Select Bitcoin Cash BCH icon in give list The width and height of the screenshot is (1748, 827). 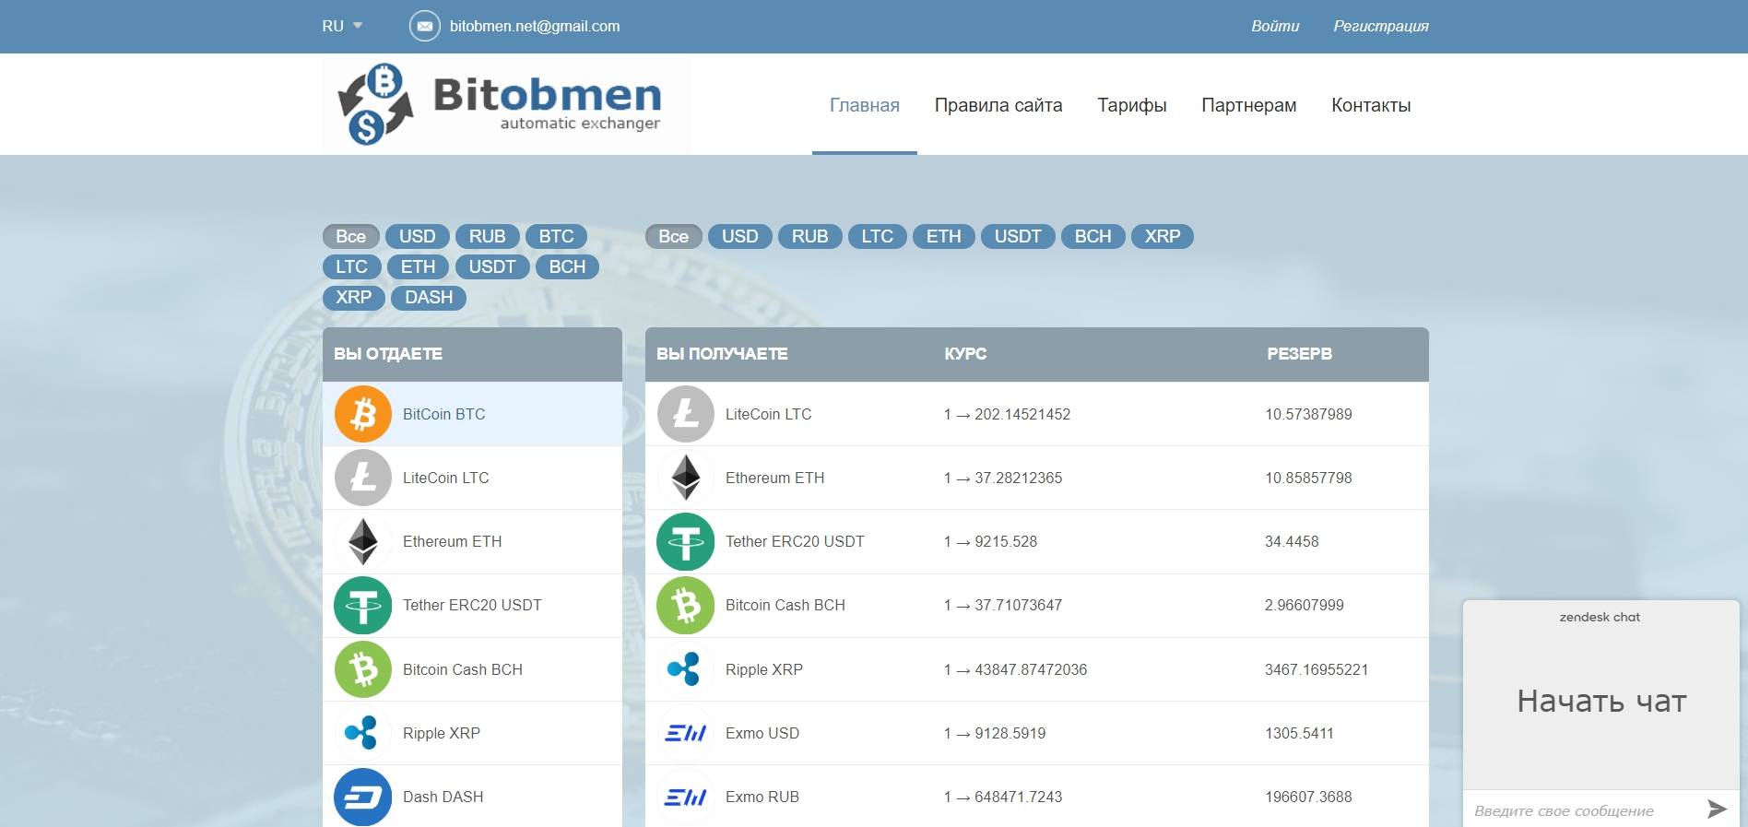coord(363,669)
